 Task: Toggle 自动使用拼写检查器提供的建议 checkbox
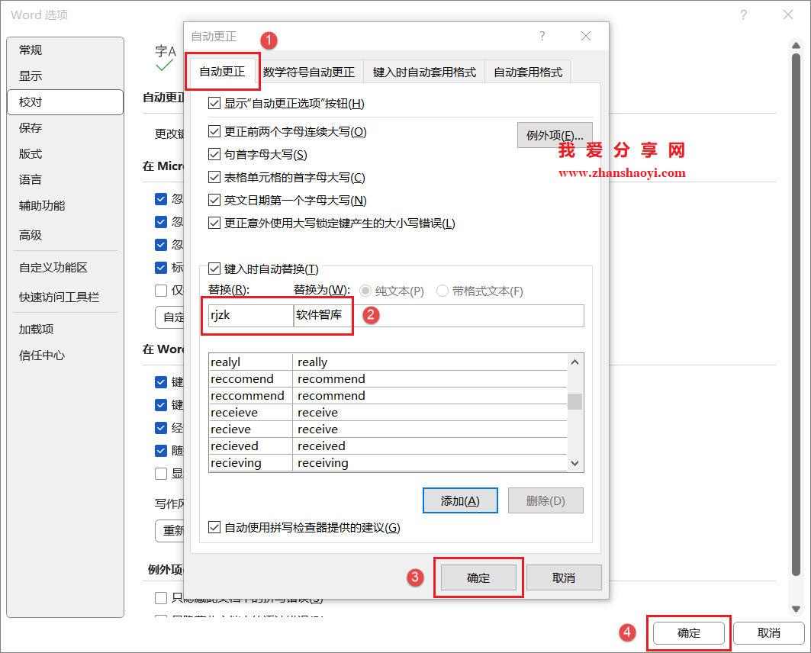click(214, 527)
